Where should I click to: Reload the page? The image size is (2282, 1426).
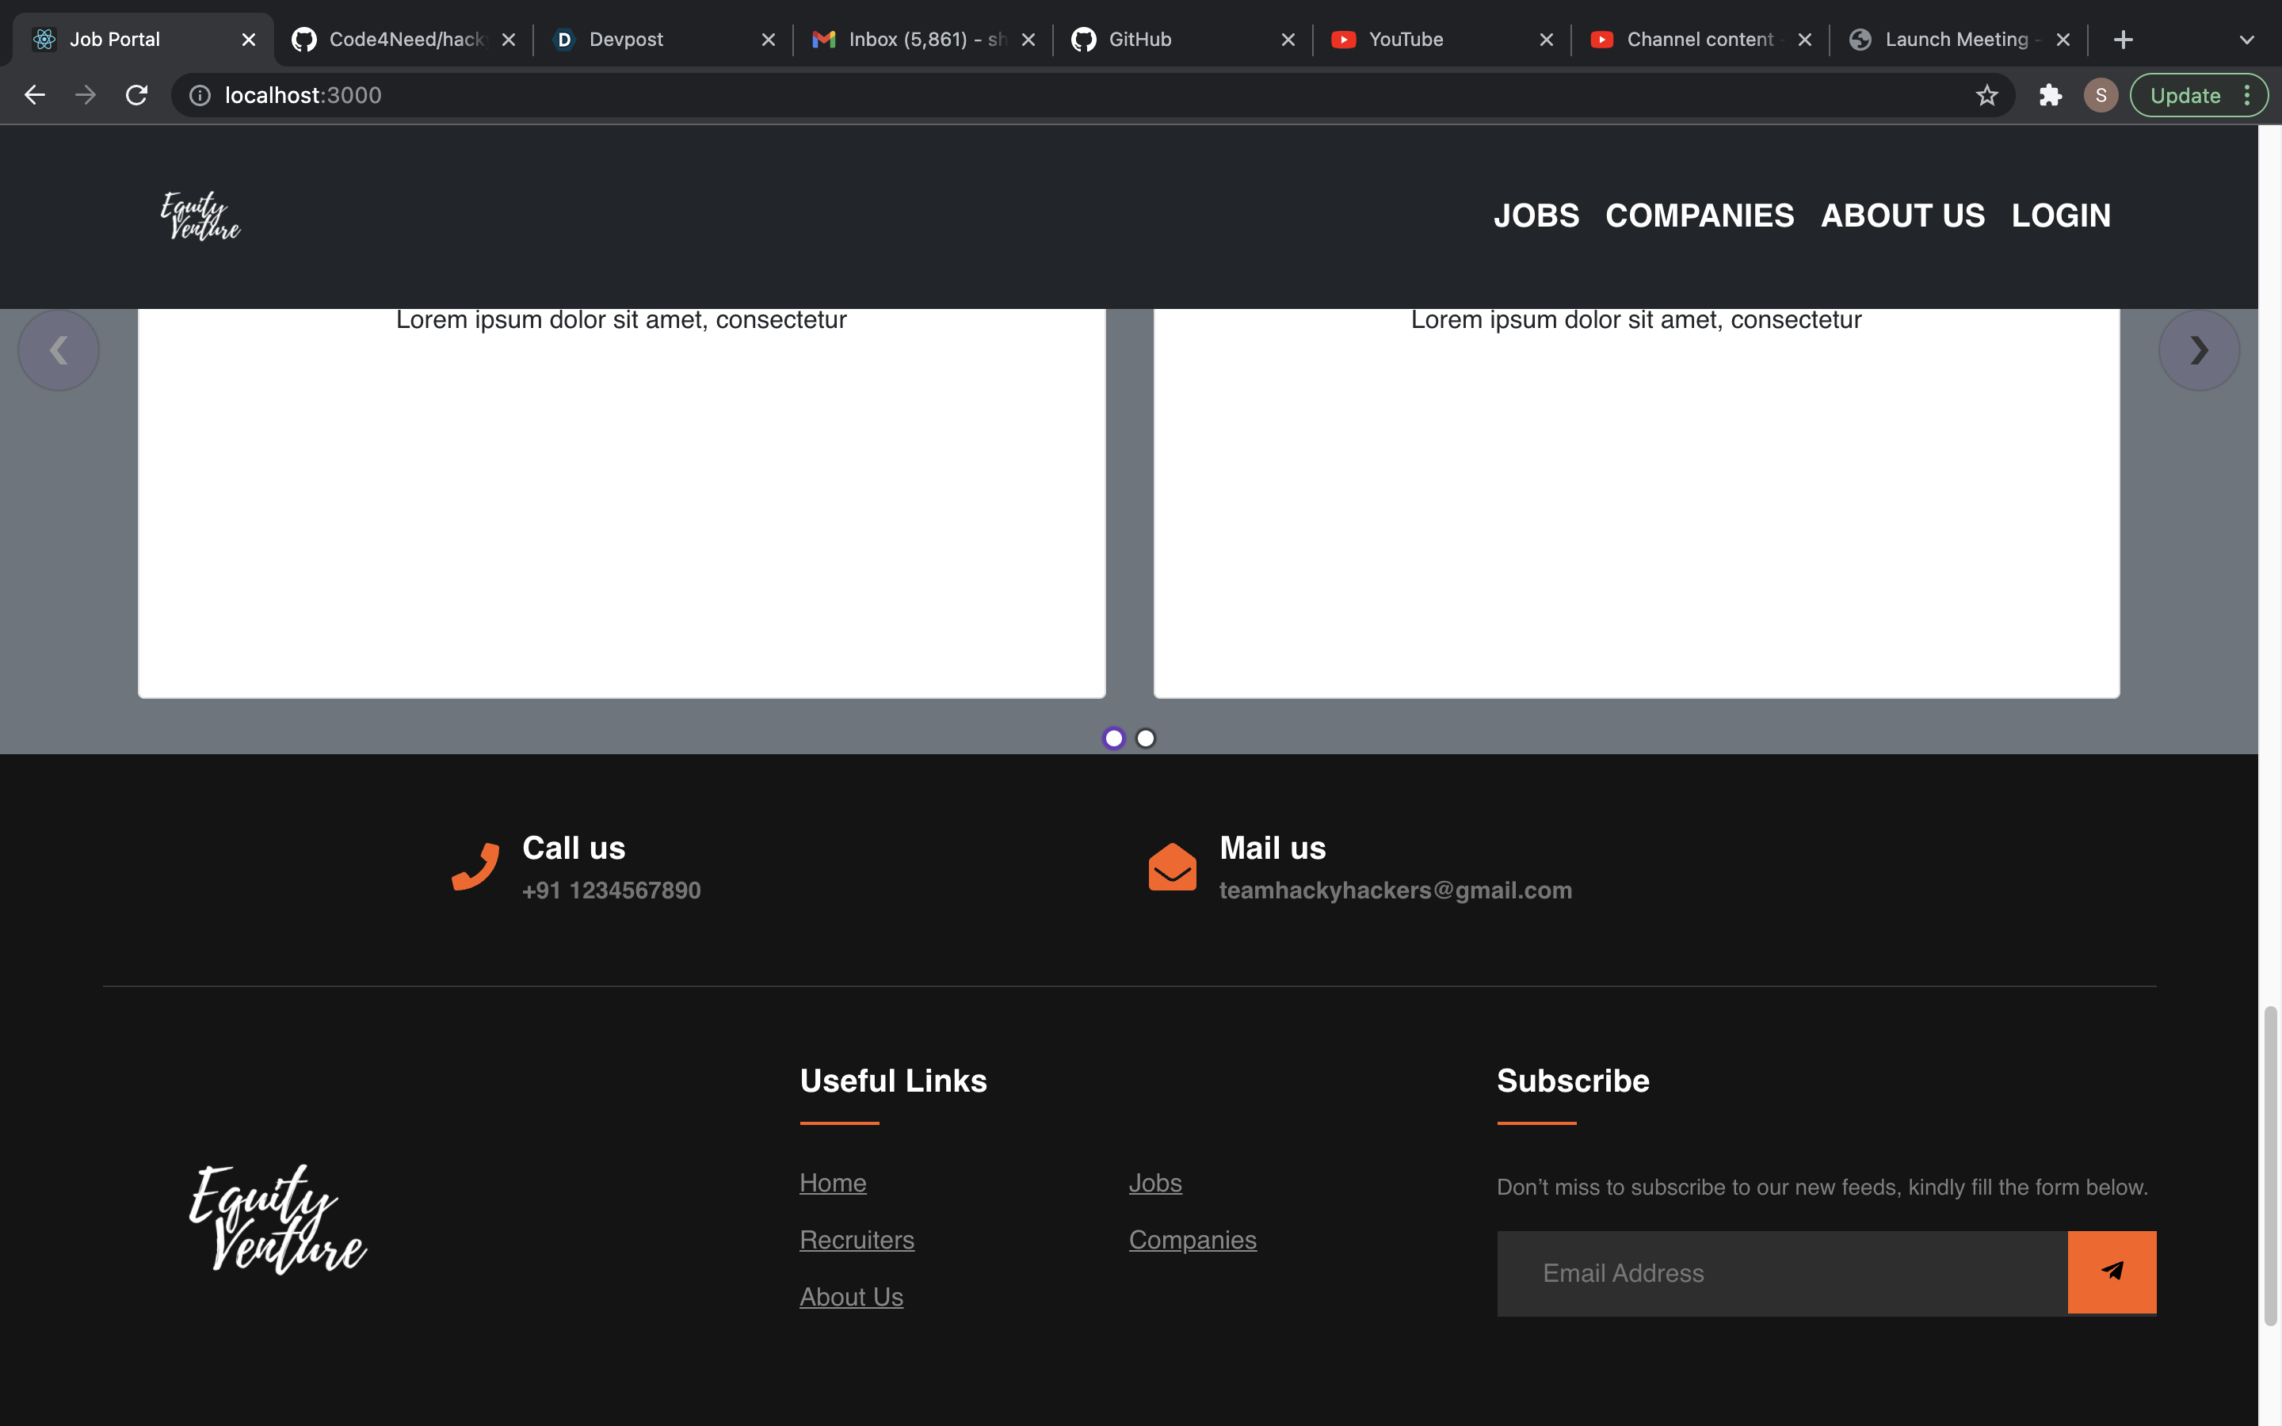point(137,95)
